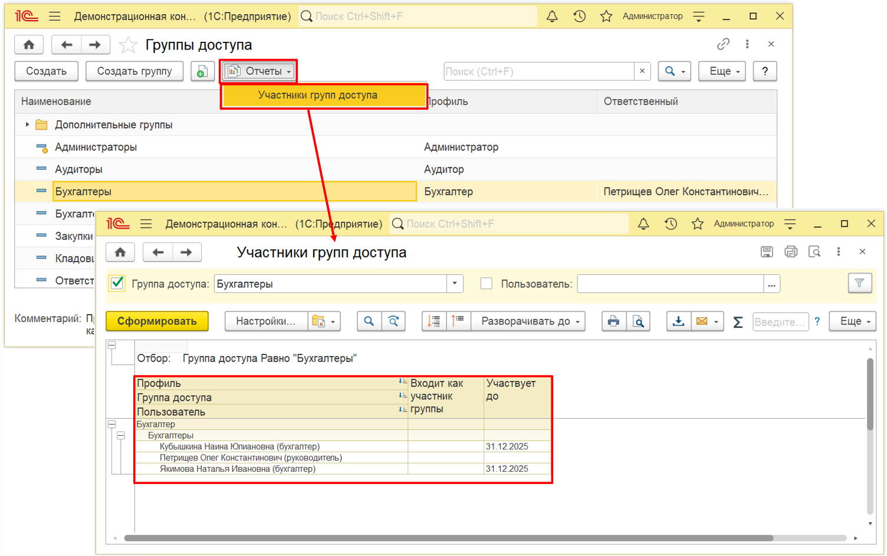Add Группы доступа to favorites with star
The image size is (887, 556).
pyautogui.click(x=128, y=45)
